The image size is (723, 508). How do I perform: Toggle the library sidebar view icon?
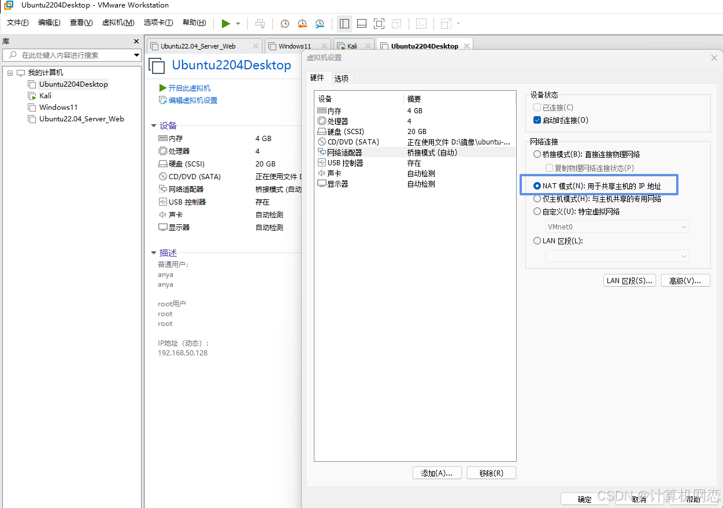coord(344,24)
